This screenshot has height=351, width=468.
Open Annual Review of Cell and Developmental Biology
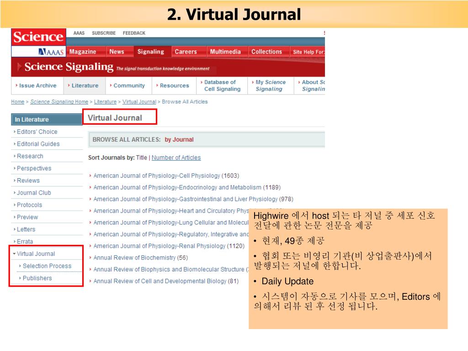coord(160,281)
